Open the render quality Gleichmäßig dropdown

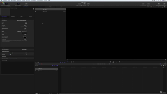25,50
